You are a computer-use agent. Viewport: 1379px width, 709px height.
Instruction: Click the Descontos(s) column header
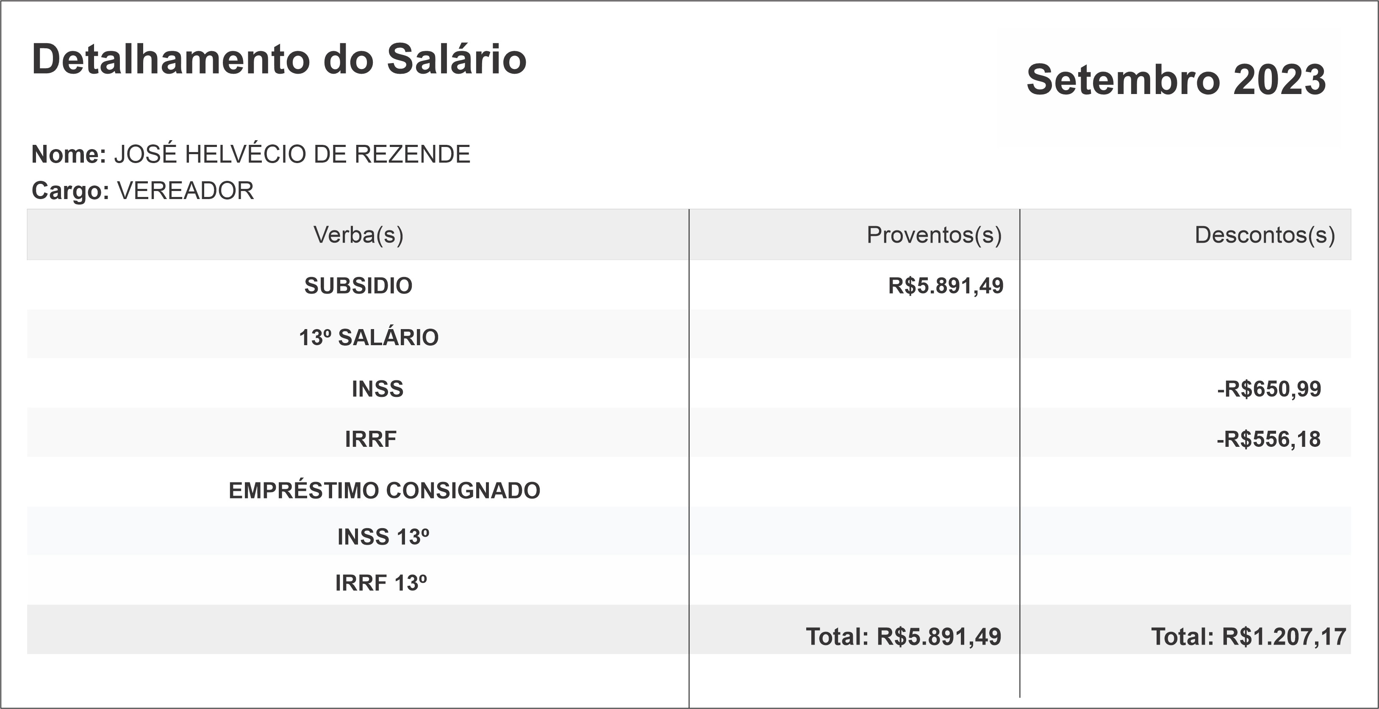(x=1265, y=235)
